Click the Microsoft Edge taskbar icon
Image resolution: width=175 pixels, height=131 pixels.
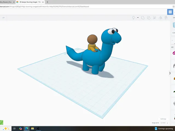(x=27, y=129)
